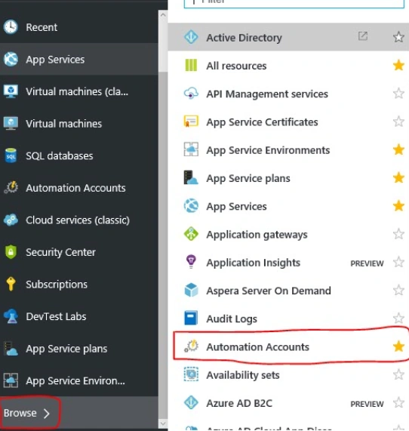Open Active Directory in new window icon

(x=363, y=36)
